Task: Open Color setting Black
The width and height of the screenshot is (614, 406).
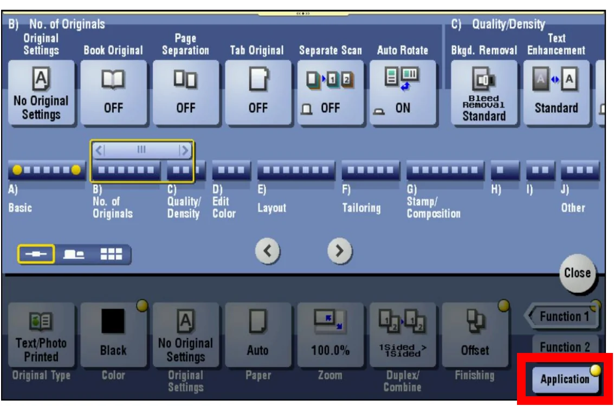Action: (x=114, y=335)
